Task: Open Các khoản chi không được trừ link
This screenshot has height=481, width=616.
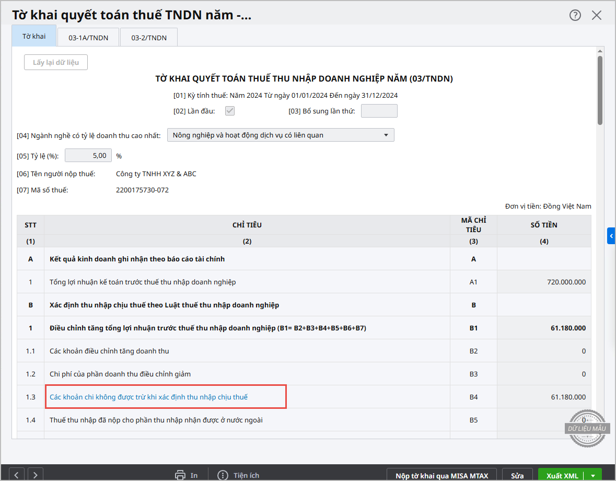Action: (148, 397)
